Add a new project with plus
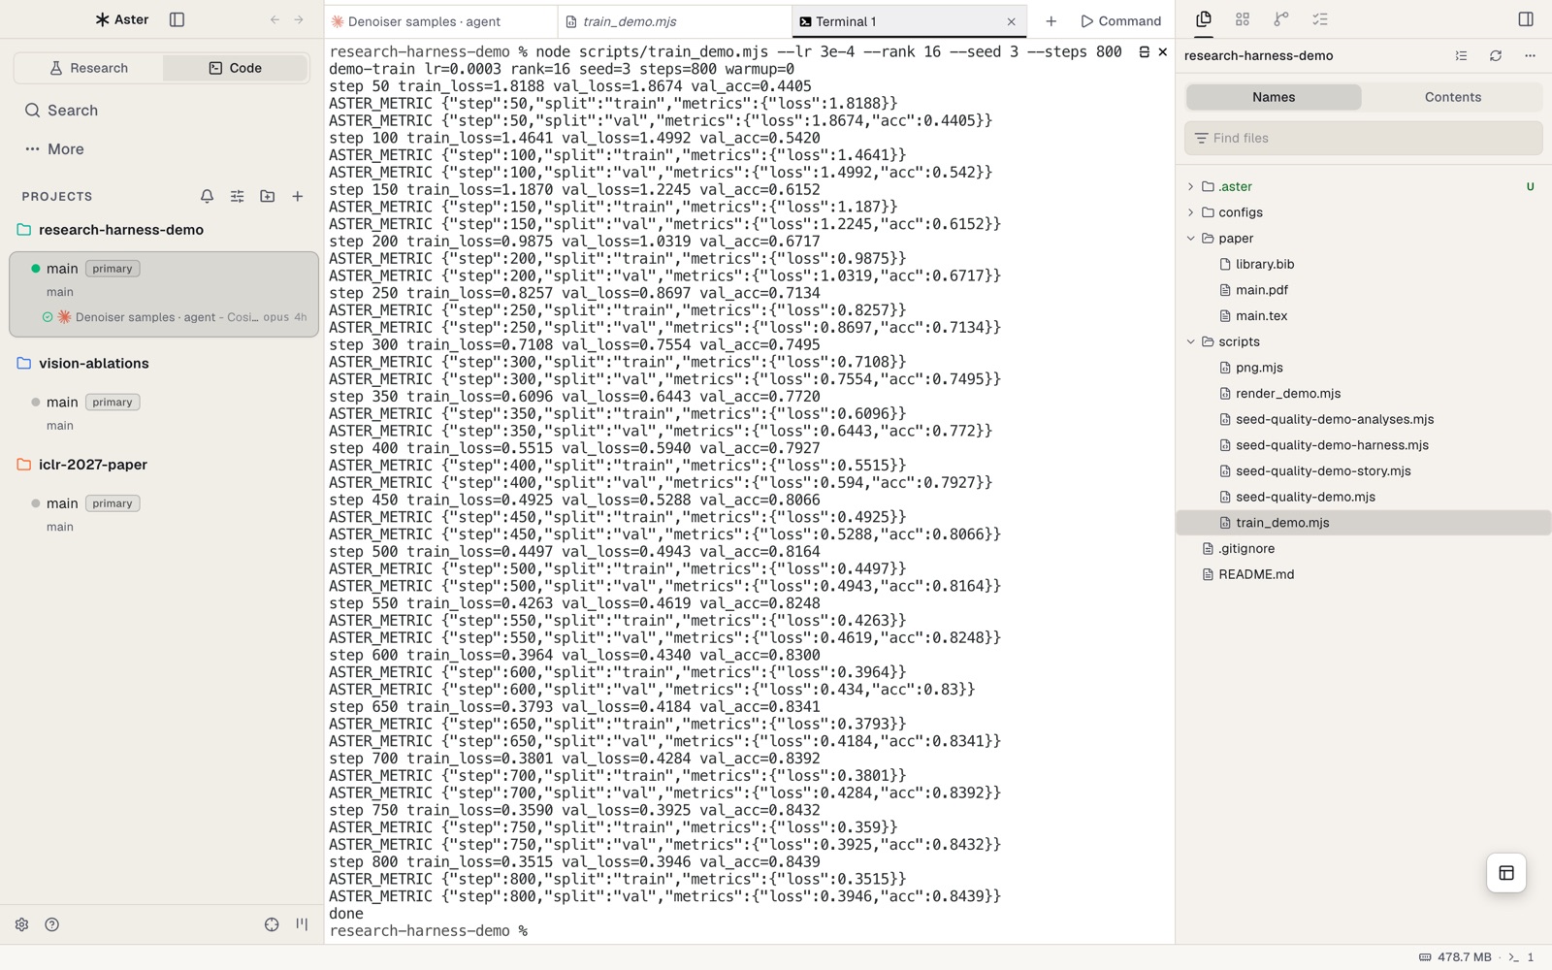1552x970 pixels. pyautogui.click(x=298, y=196)
